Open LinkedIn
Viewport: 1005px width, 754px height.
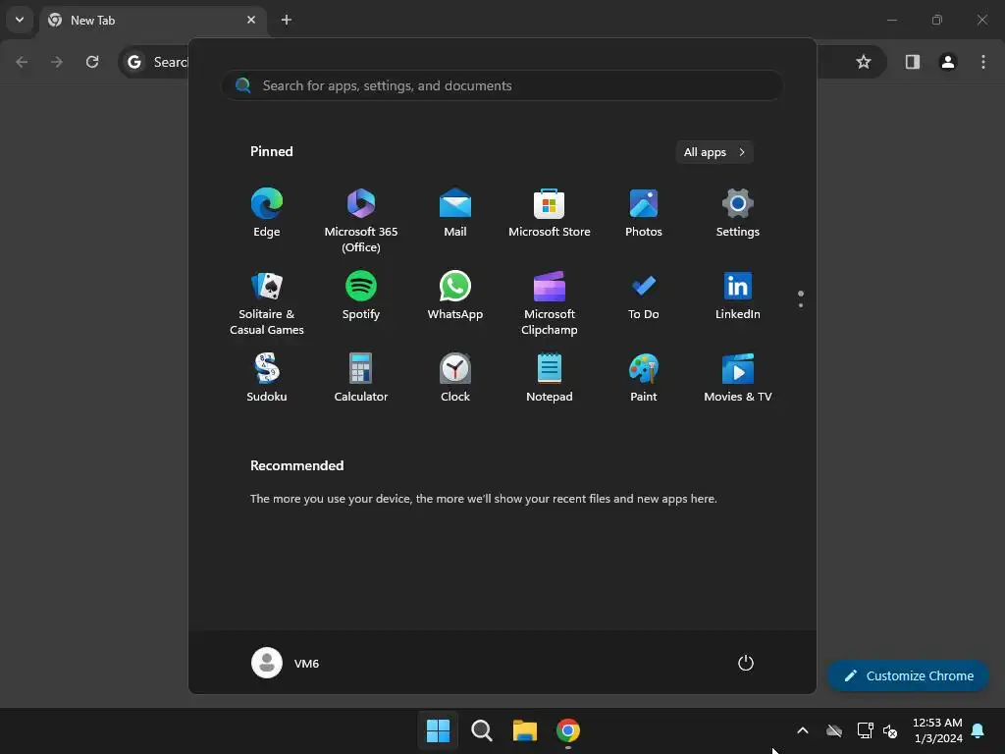[x=738, y=296]
